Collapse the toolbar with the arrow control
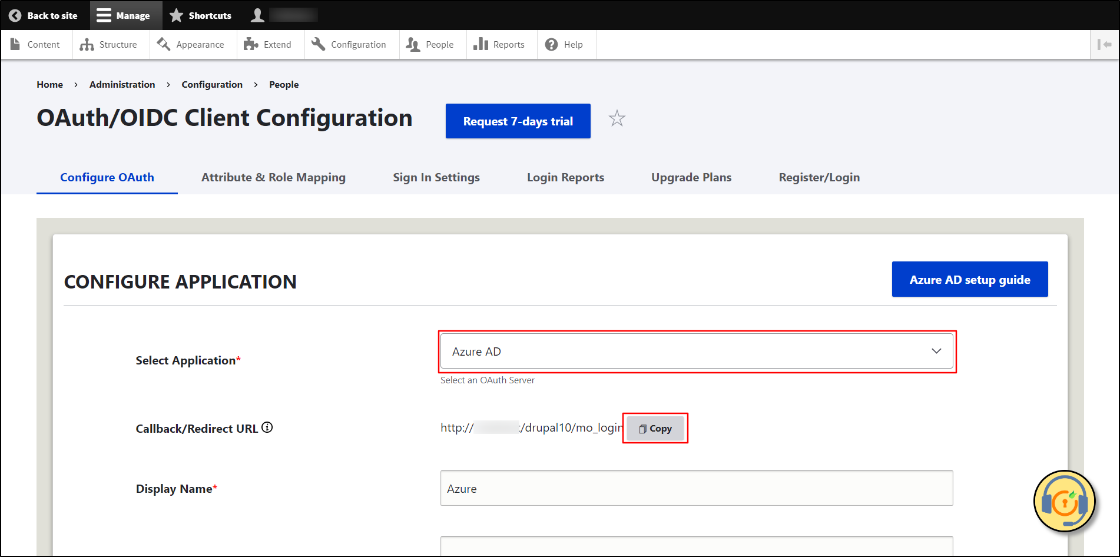Screen dimensions: 1120x557 [1105, 44]
